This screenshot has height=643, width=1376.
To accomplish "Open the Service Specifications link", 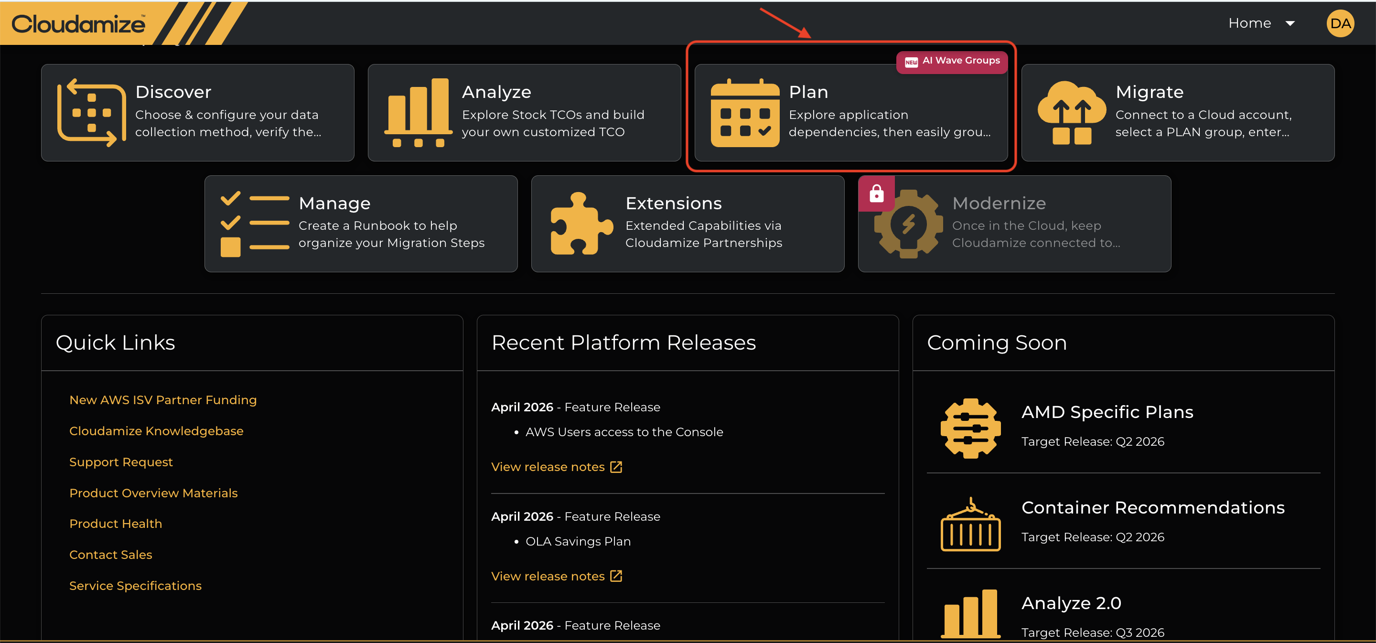I will tap(135, 585).
